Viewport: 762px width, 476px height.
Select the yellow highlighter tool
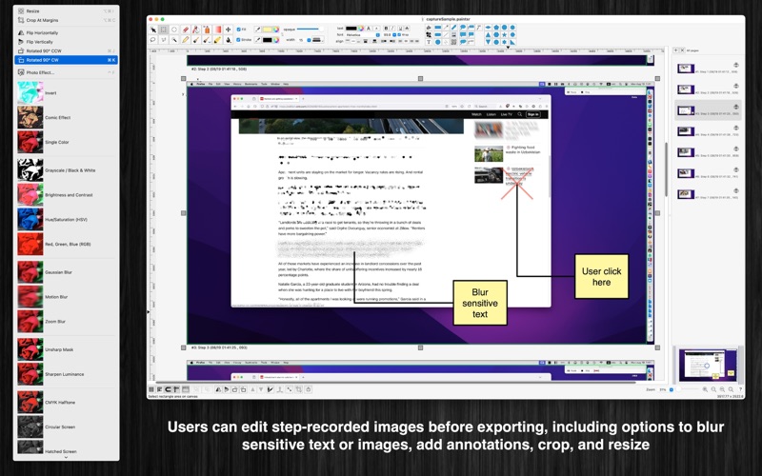click(x=217, y=40)
